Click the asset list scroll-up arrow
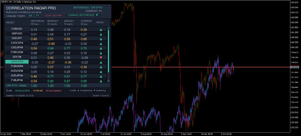The image size is (301, 136). [x=108, y=28]
